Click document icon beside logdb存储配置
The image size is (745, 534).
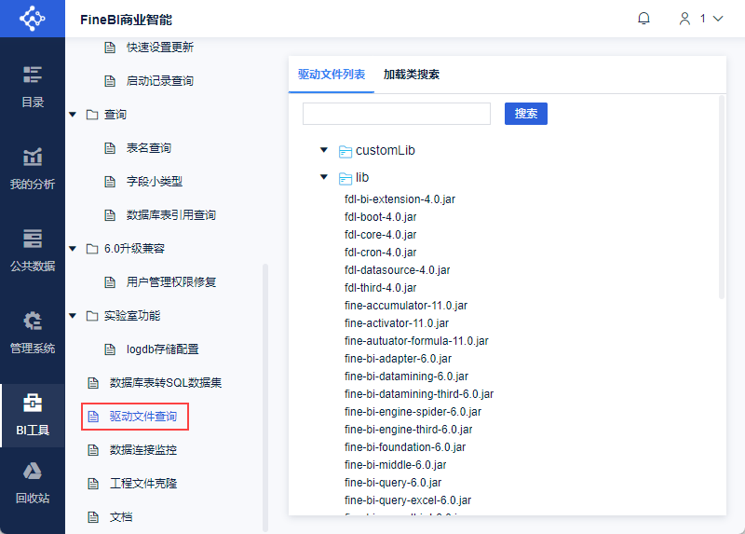coord(110,349)
